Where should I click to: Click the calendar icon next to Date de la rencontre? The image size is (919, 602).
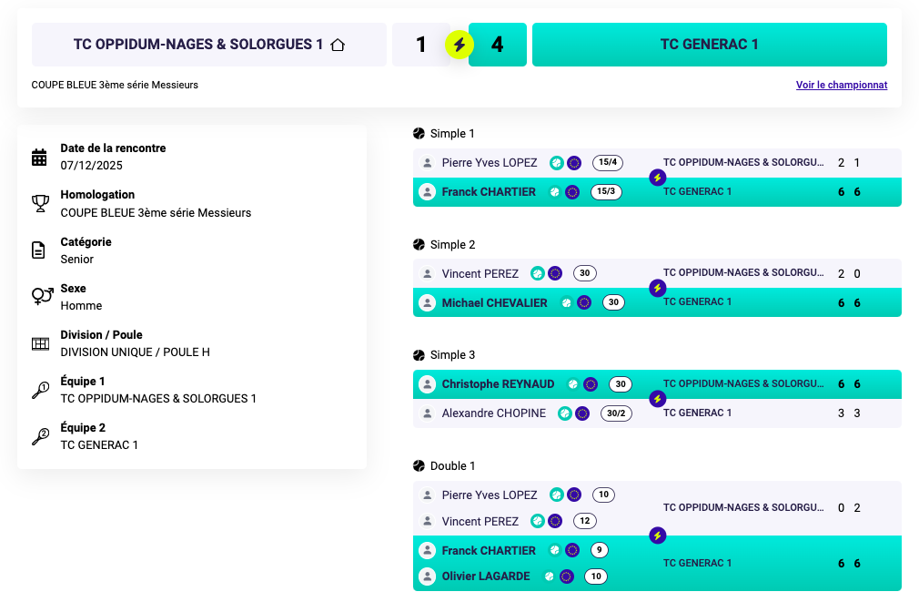[x=39, y=157]
